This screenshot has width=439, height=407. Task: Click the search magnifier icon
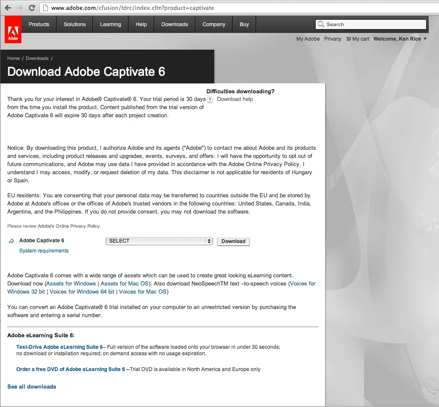pos(321,24)
